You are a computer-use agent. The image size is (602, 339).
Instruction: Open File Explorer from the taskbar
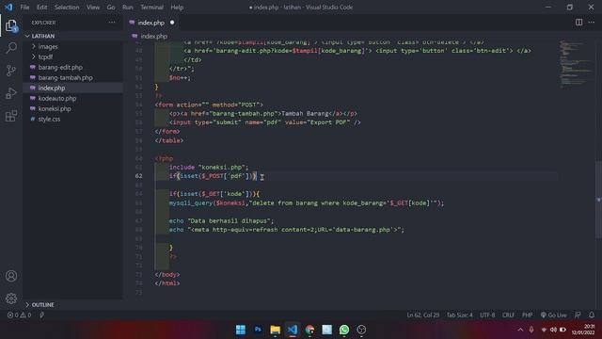point(276,330)
